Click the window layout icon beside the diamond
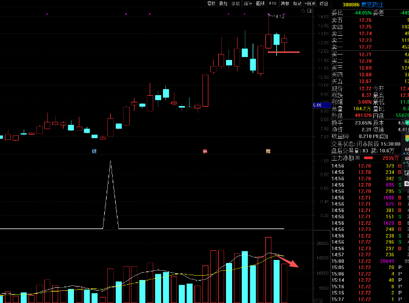 pyautogui.click(x=310, y=11)
